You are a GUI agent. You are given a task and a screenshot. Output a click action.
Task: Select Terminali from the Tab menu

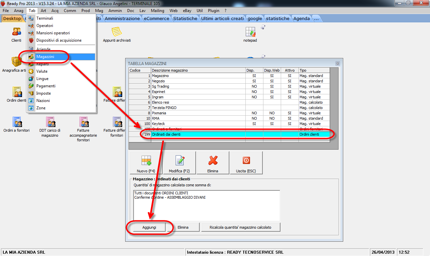click(62, 18)
